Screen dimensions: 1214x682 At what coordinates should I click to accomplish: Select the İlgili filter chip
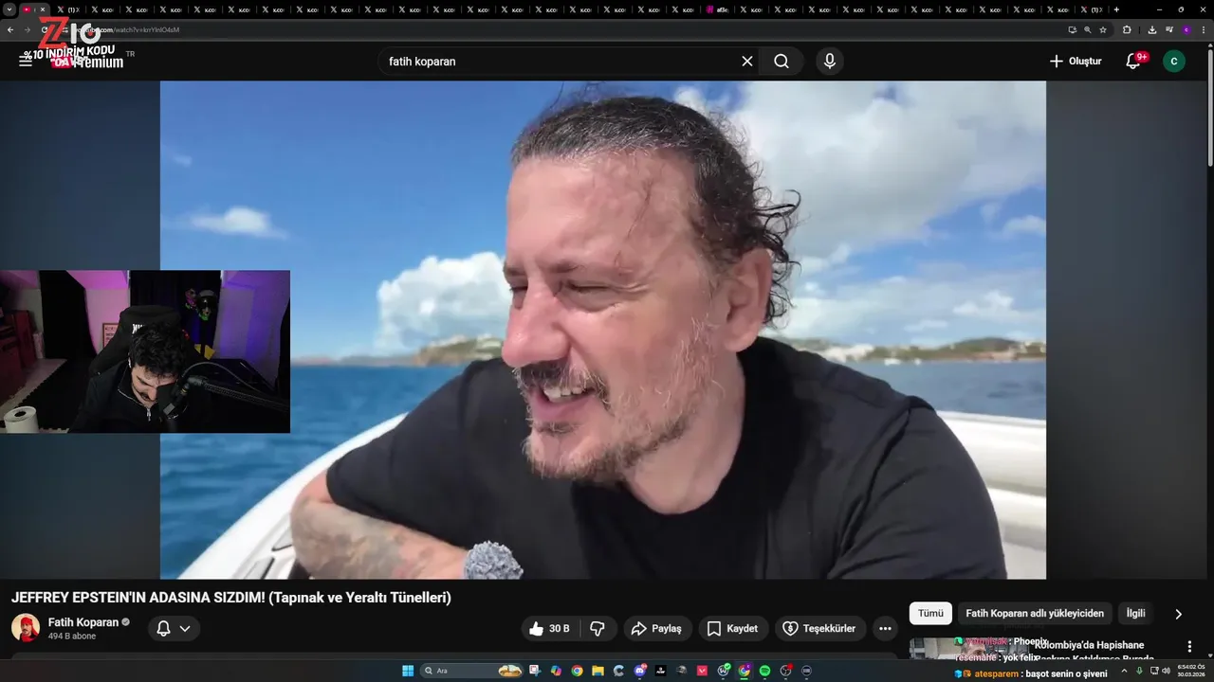coord(1135,613)
